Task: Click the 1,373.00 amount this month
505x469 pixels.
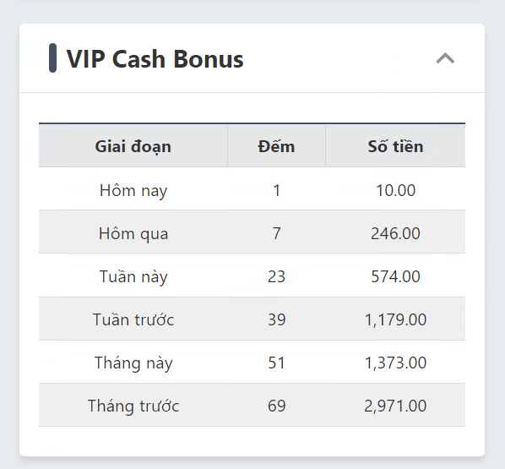Action: click(x=395, y=363)
